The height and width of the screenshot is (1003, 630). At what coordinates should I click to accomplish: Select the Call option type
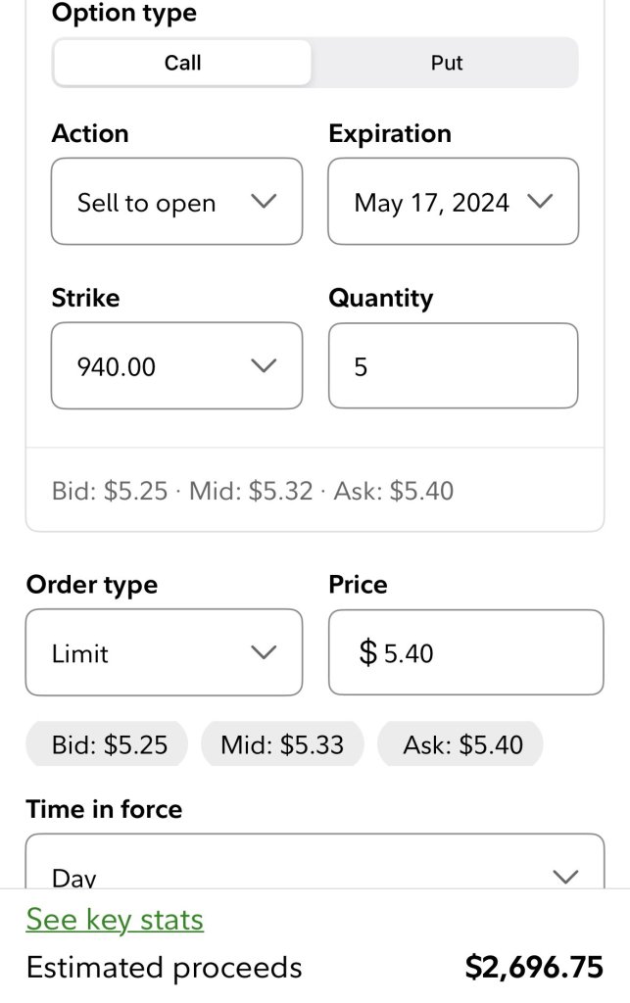[182, 63]
